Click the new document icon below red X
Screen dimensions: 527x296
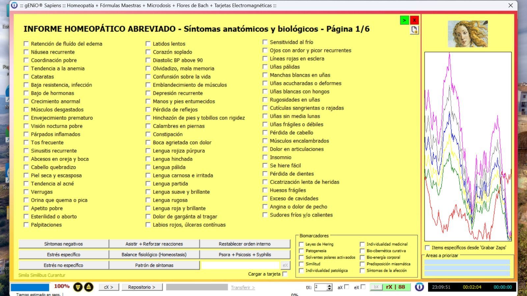(x=414, y=30)
